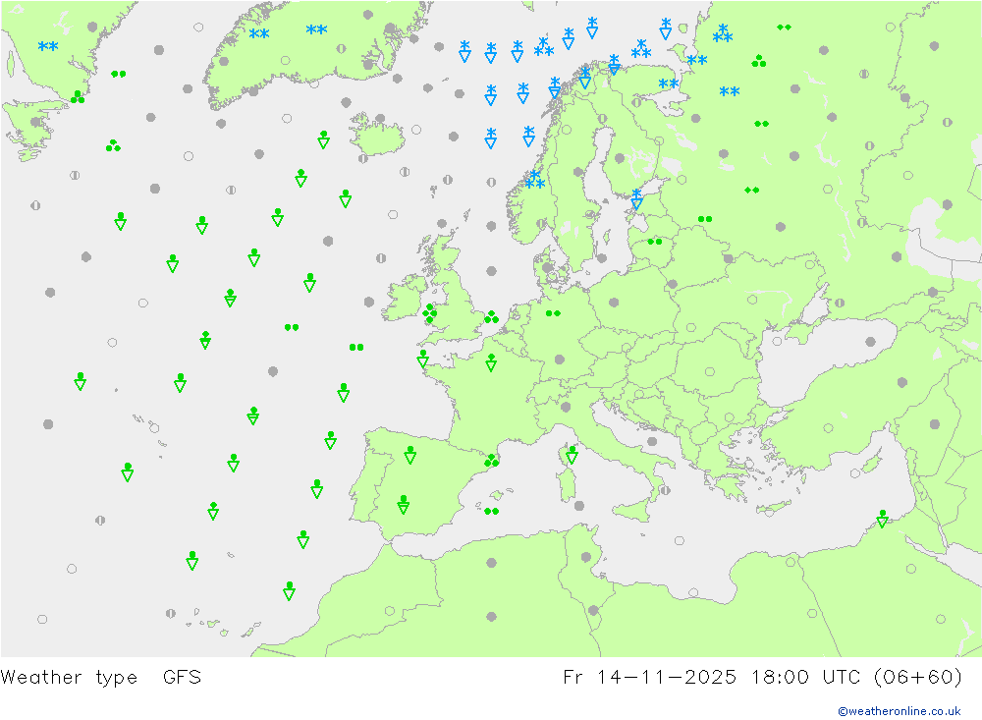
Task: Click the double snowflake symbol over Baffin Island
Action: click(48, 46)
